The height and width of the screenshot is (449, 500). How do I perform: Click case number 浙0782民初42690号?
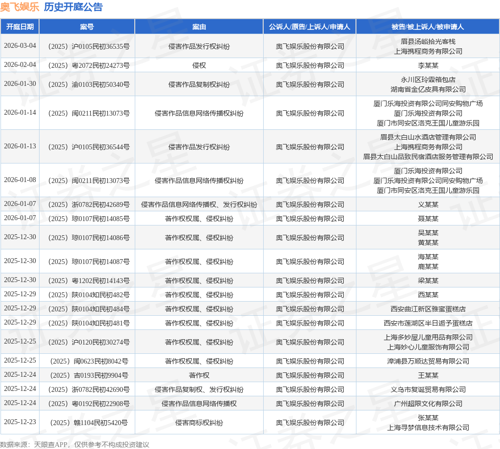tap(89, 390)
